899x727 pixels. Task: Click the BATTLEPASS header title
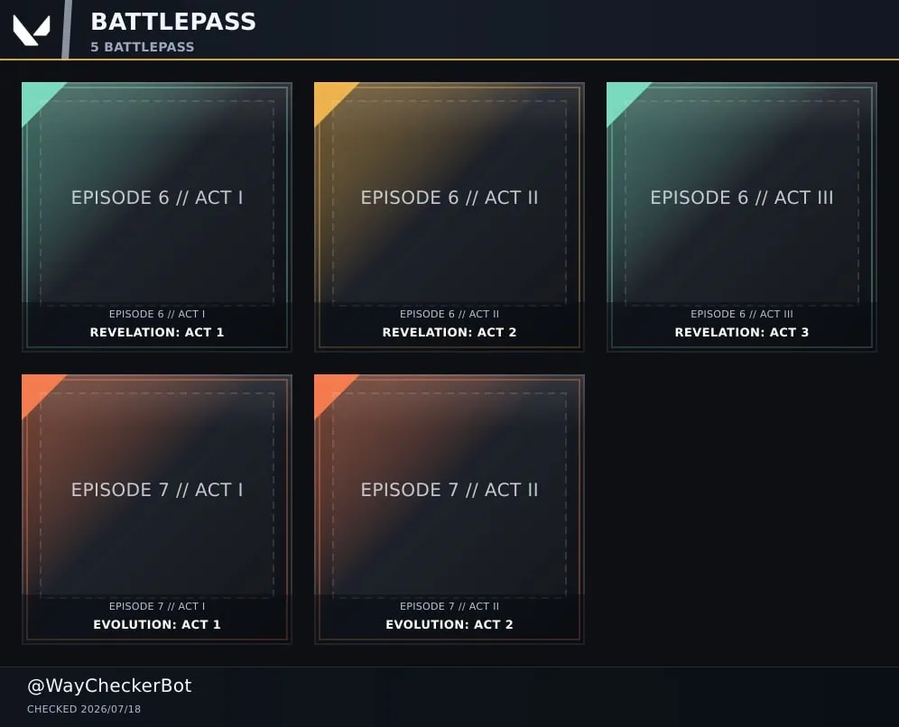(x=173, y=22)
